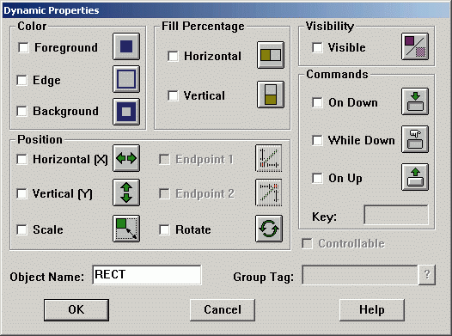Tick the Rotate checkbox
This screenshot has width=452, height=336.
[x=164, y=229]
